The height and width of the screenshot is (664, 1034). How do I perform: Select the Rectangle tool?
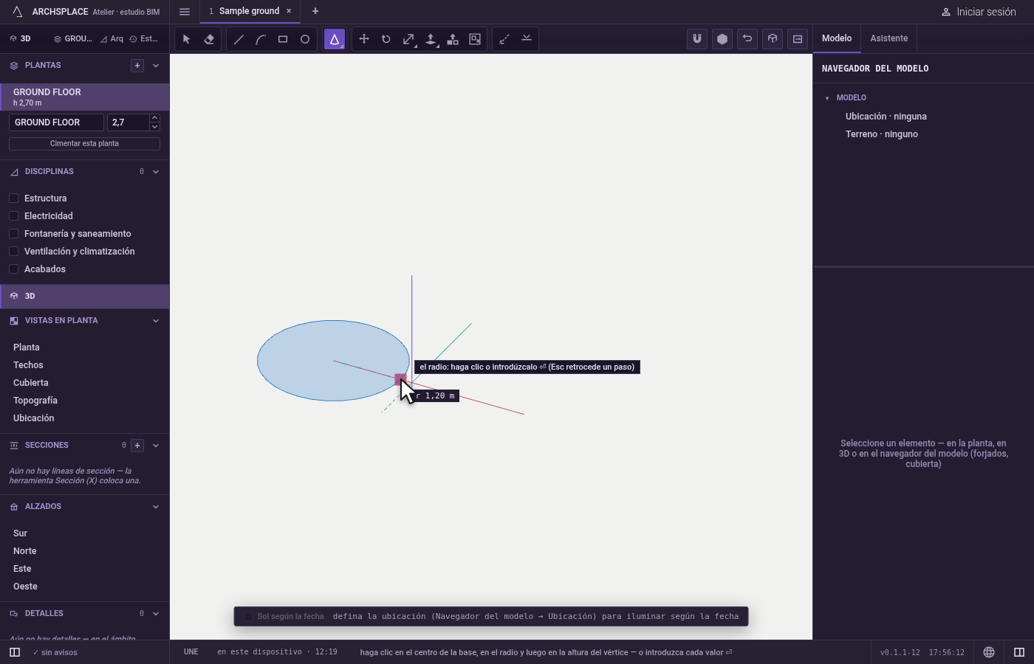point(283,39)
